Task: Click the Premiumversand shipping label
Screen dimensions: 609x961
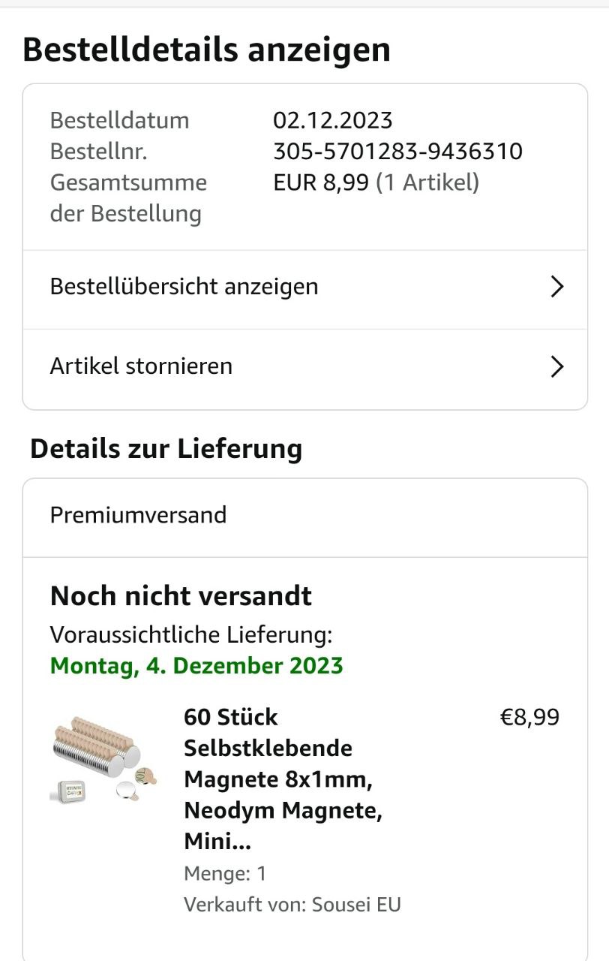Action: [x=138, y=515]
